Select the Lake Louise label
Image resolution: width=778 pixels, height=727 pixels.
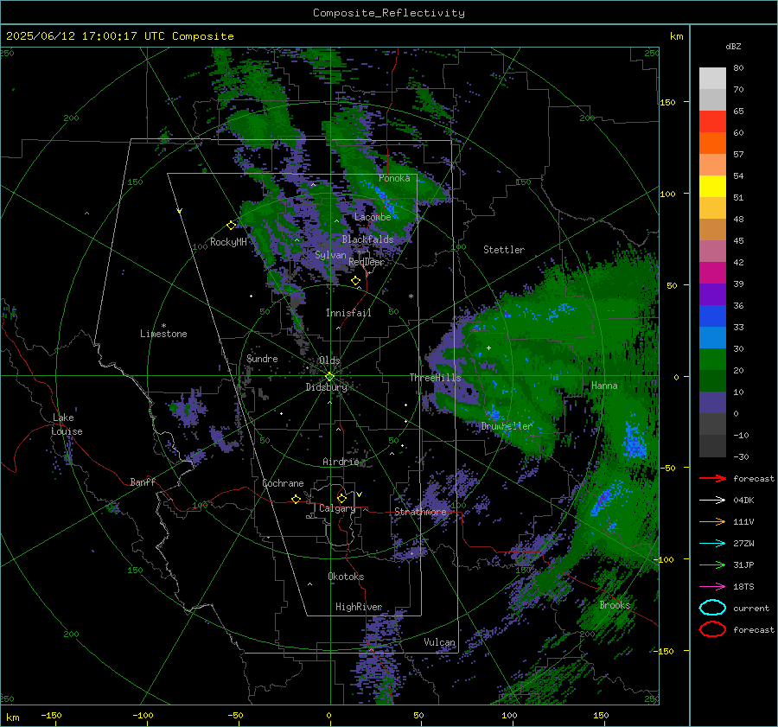tap(67, 424)
